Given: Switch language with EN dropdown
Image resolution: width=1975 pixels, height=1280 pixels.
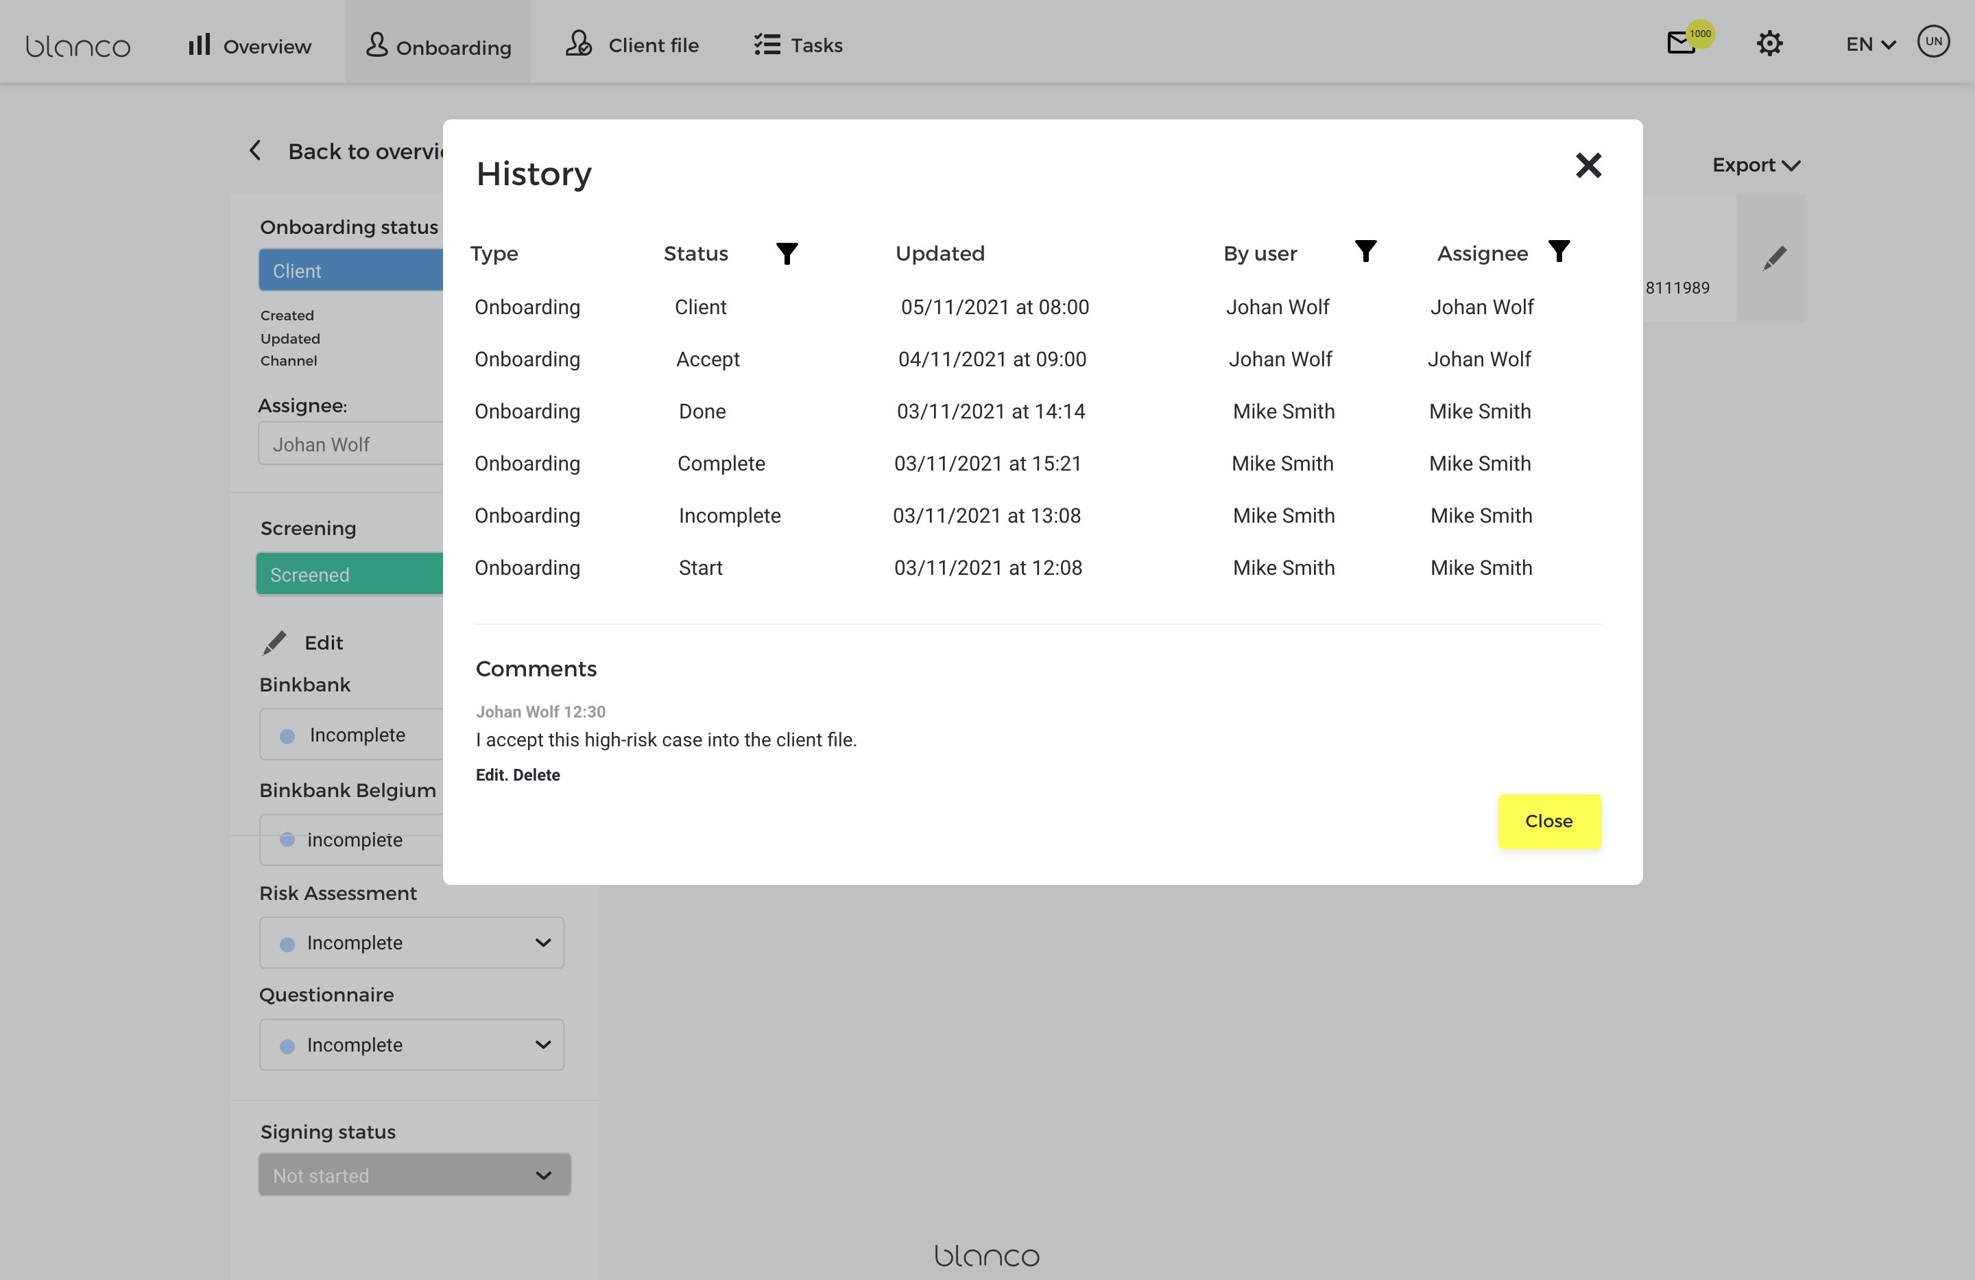Looking at the screenshot, I should point(1869,45).
